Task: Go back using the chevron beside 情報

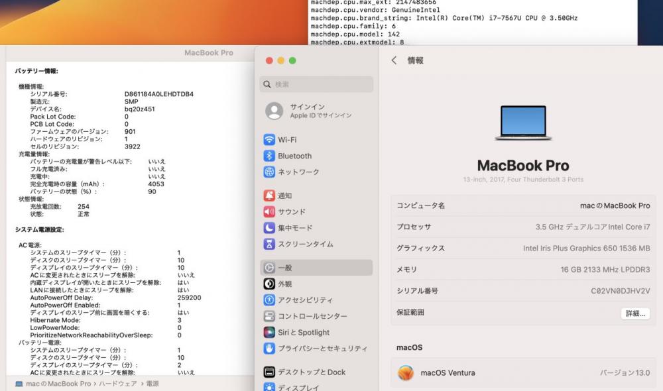Action: (394, 60)
